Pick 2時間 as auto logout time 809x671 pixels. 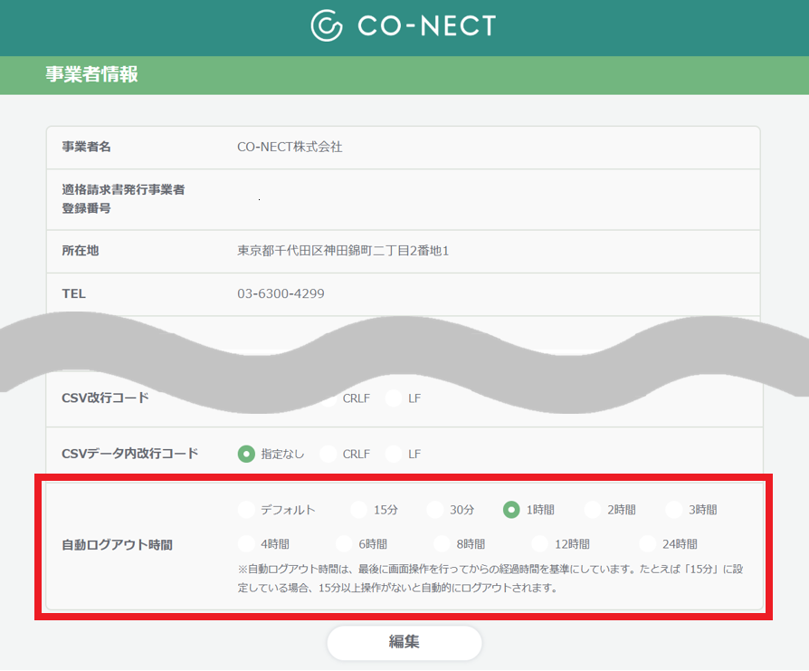click(x=593, y=510)
